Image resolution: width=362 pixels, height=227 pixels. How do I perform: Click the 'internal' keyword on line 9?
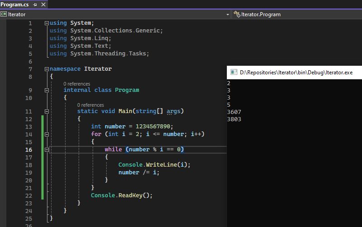(77, 90)
